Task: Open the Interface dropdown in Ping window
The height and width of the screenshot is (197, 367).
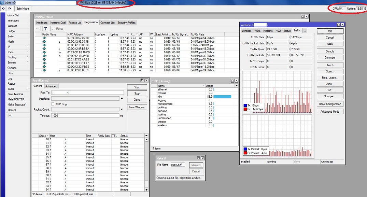Action: [122, 99]
